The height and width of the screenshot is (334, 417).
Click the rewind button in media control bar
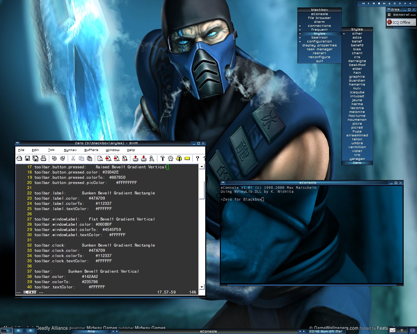(x=364, y=3)
